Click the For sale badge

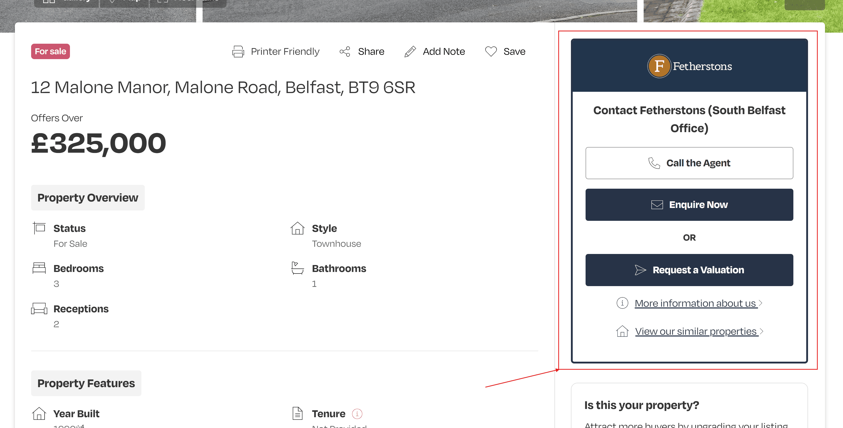click(x=50, y=51)
